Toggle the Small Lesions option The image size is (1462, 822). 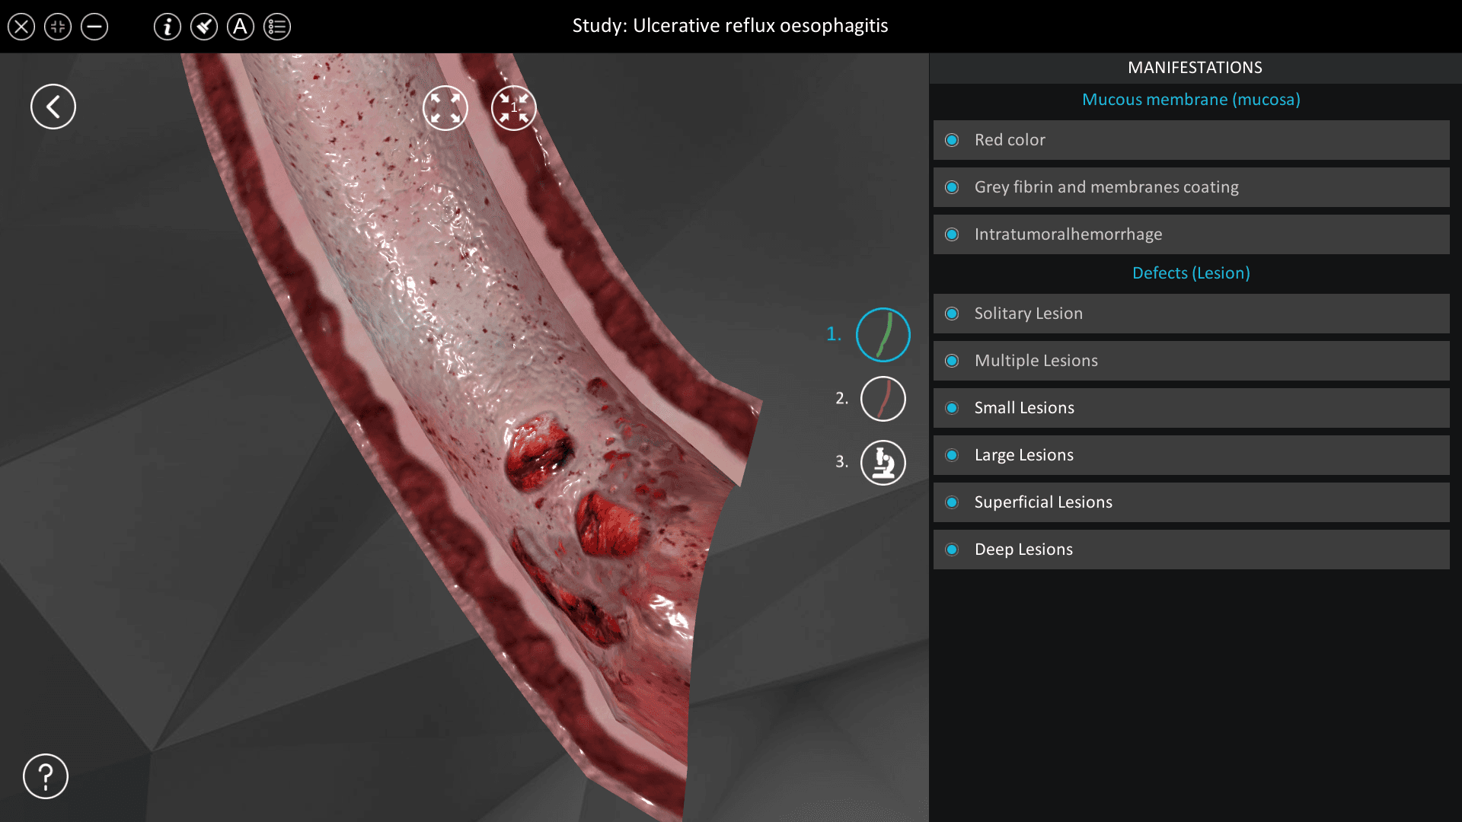point(1192,408)
